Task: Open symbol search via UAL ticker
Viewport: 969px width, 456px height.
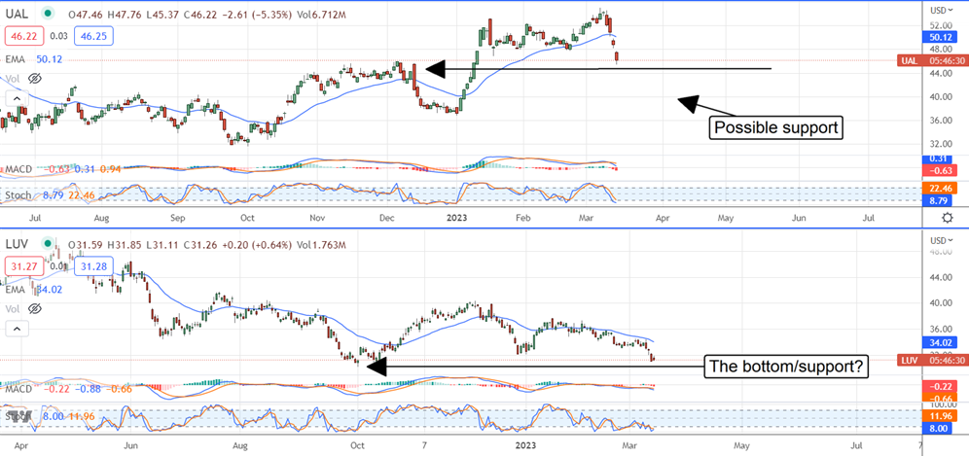Action: 17,13
